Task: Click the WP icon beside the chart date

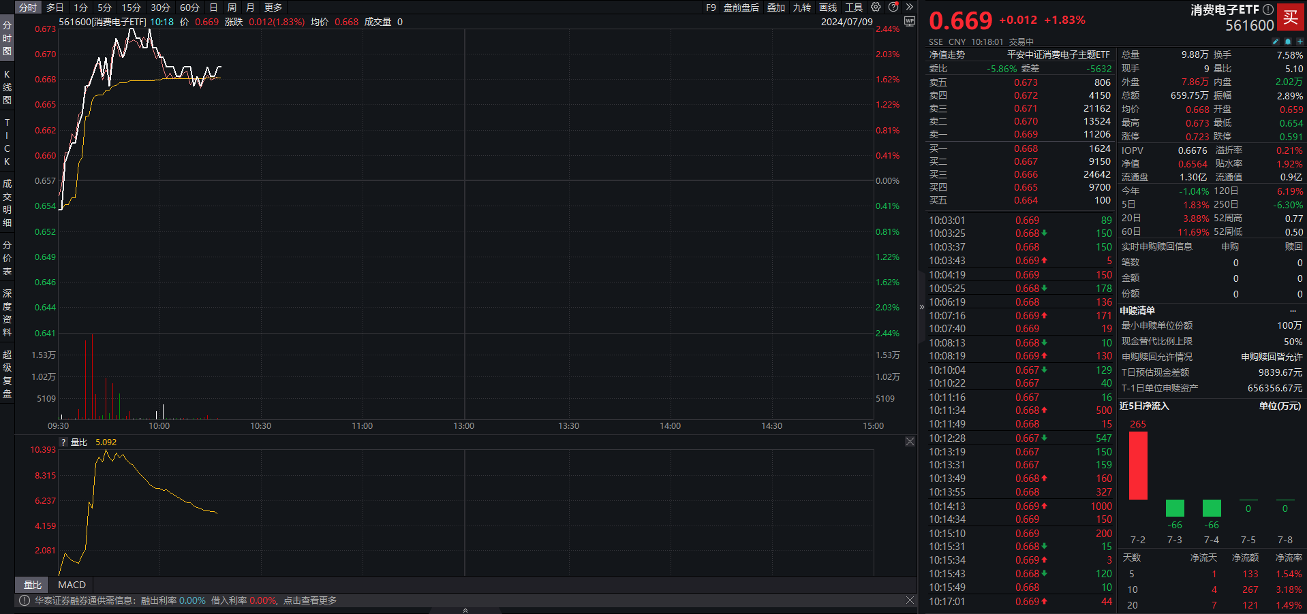Action: click(909, 22)
